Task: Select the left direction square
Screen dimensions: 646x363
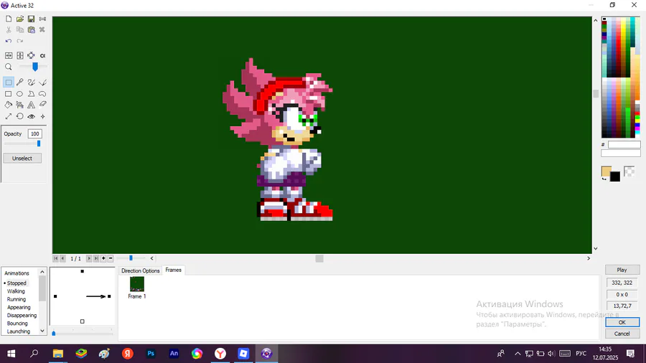Action: [55, 296]
